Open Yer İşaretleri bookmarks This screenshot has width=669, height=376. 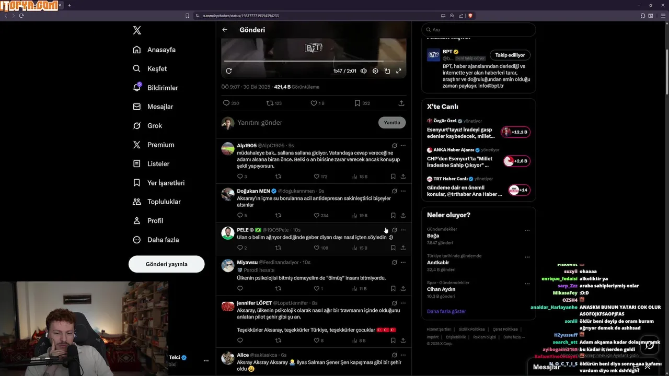(158, 183)
